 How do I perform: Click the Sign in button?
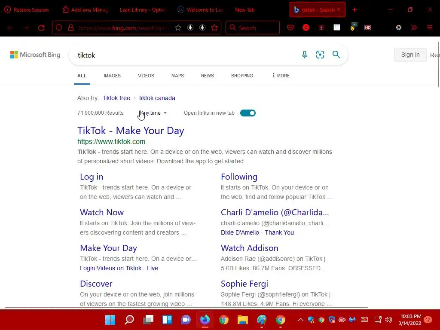(410, 55)
